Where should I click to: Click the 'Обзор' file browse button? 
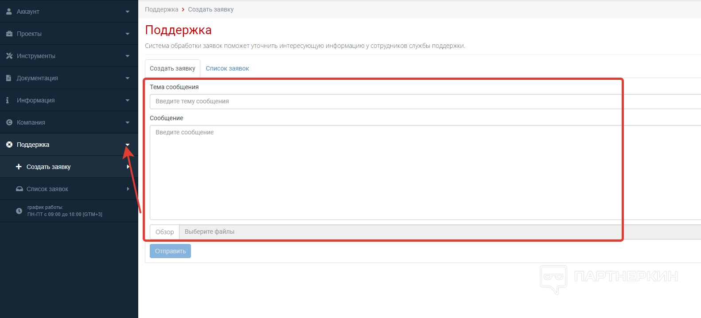[164, 232]
